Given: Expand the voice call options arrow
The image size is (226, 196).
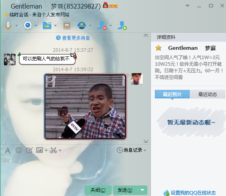Looking at the screenshot, I should [16, 26].
